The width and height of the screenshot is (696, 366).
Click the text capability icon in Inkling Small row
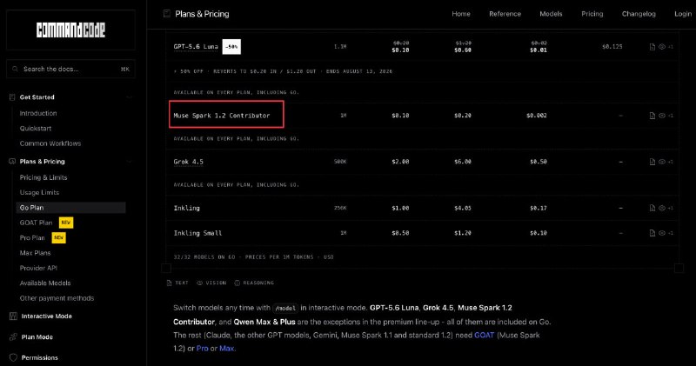pos(652,233)
